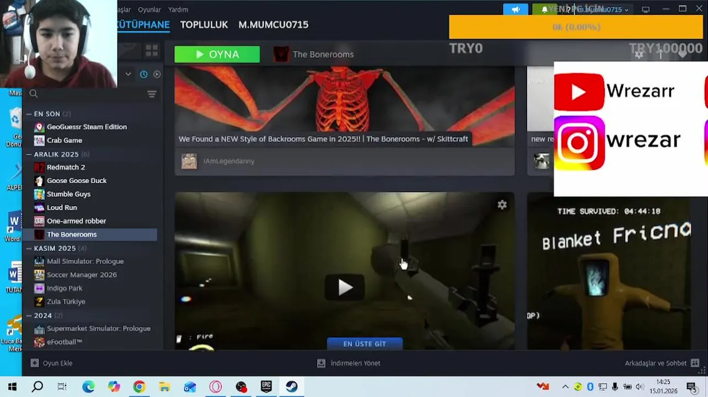Select Loud Run in the library list
Viewport: 708px width, 397px height.
coord(62,207)
